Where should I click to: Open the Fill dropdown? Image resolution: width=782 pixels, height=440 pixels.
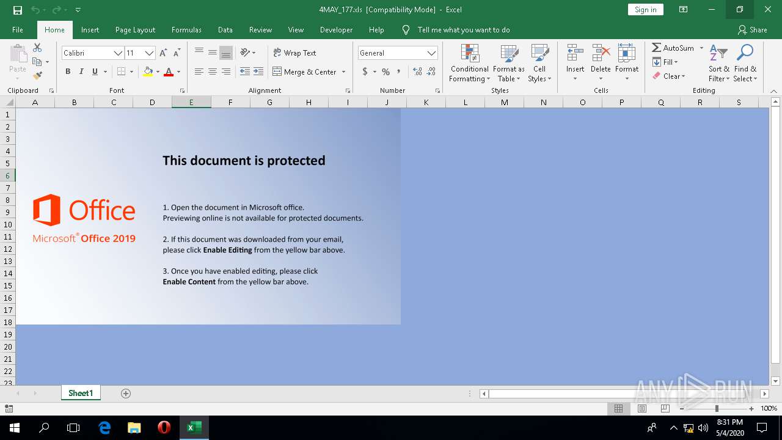point(665,62)
